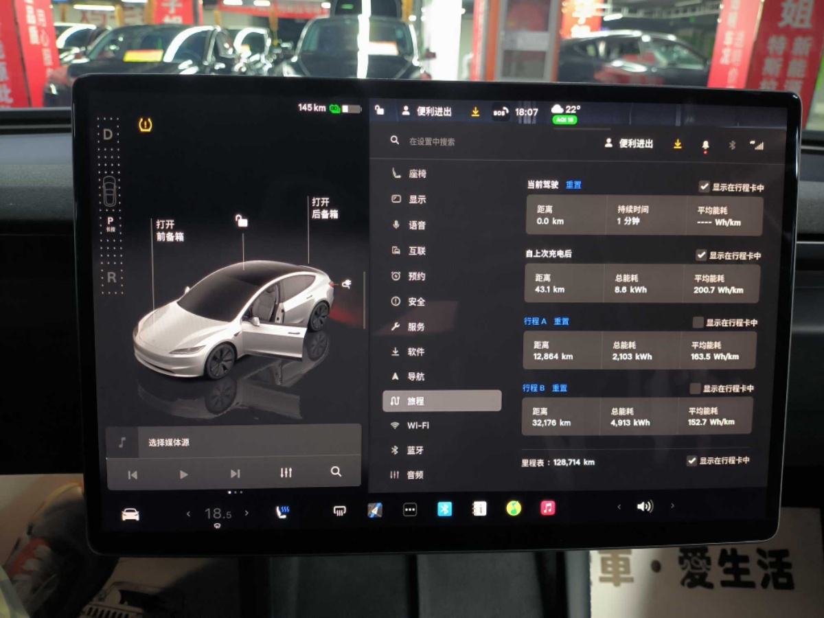Image resolution: width=824 pixels, height=618 pixels.
Task: Skip to the next media track
Action: 235,474
